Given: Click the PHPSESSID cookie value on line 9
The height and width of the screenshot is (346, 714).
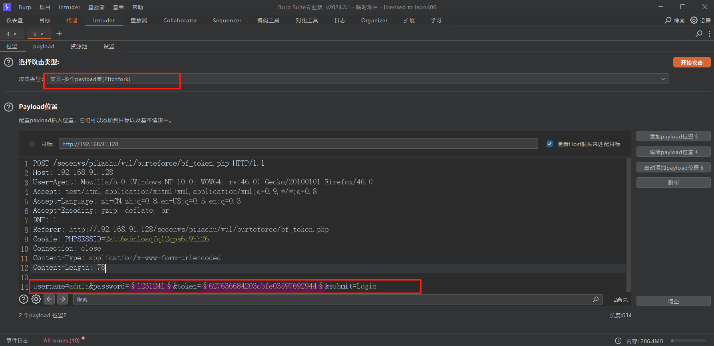Looking at the screenshot, I should coord(157,239).
